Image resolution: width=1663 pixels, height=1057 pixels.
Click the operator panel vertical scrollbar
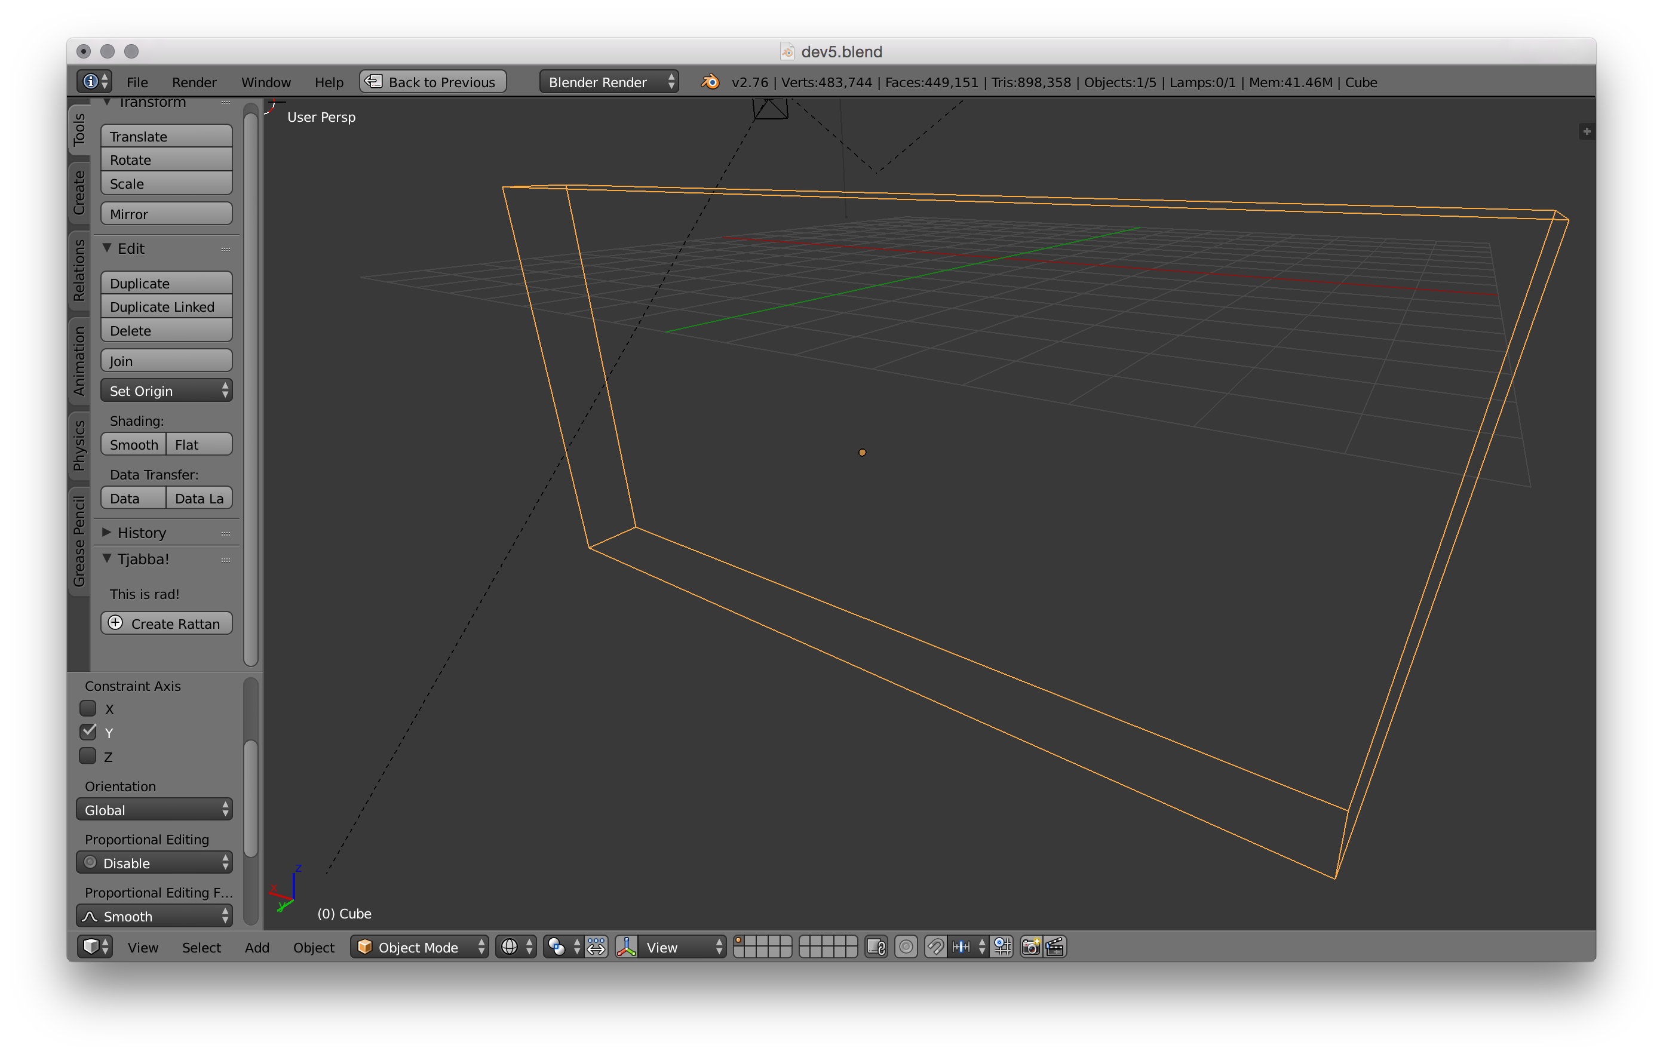pos(251,799)
